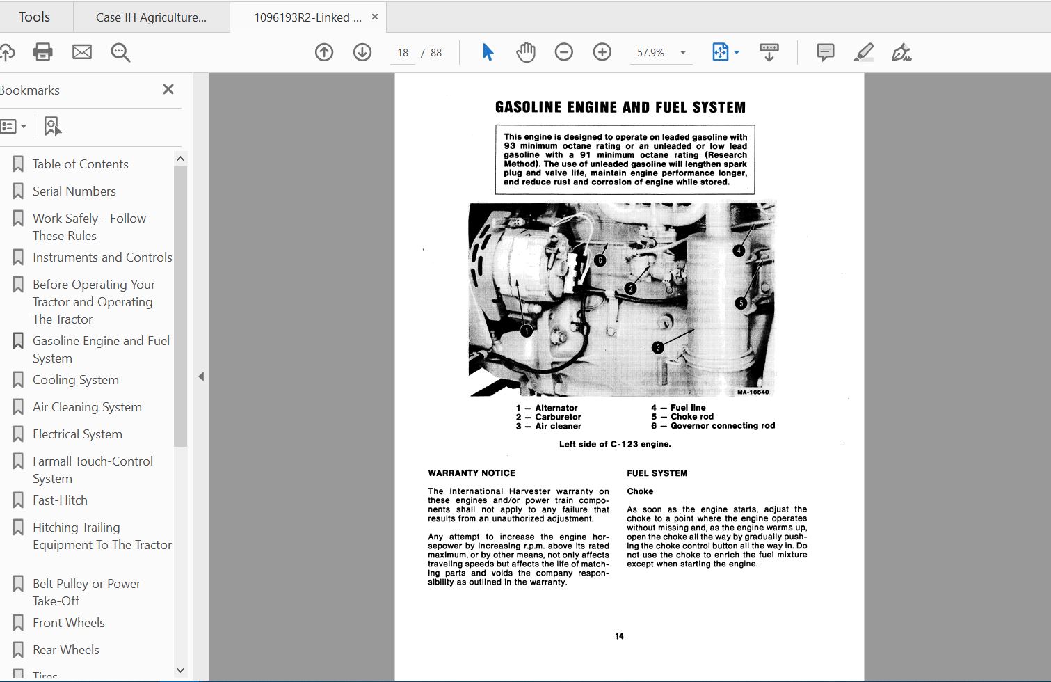Click the legend entry "6 — Governor connecting rod"
1051x682 pixels.
coord(713,426)
